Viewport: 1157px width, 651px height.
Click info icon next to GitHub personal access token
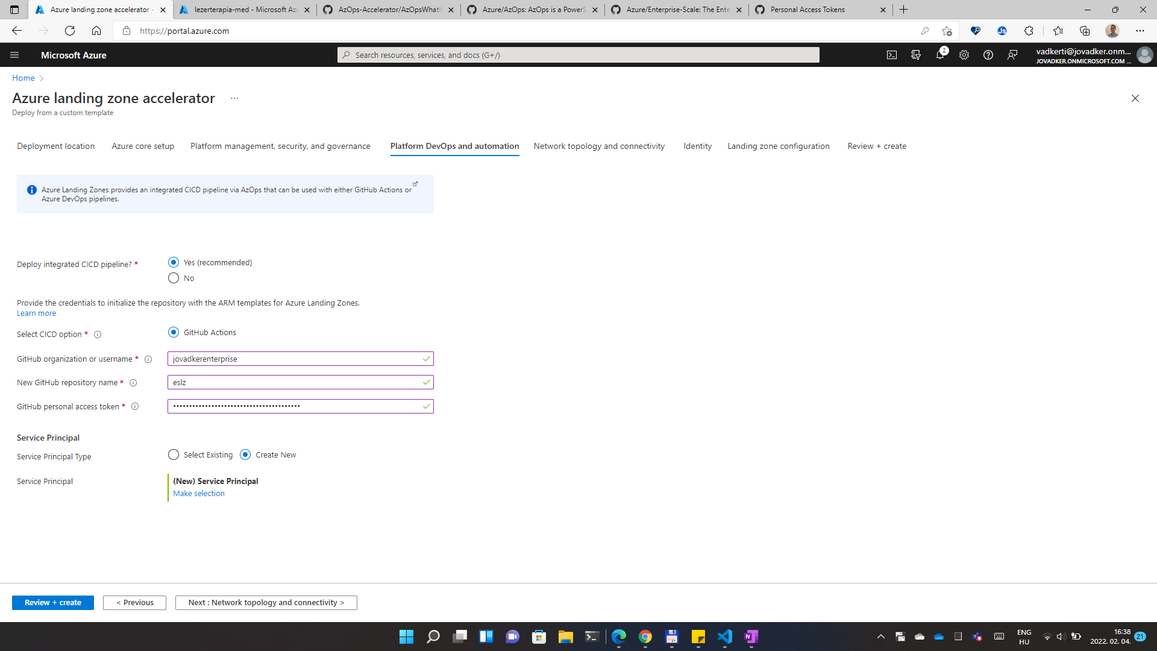point(135,407)
